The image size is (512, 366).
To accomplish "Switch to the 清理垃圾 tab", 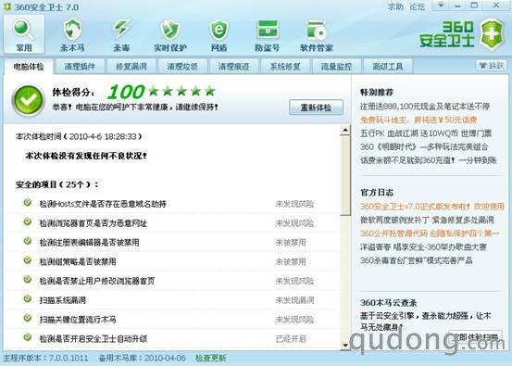I will tap(182, 67).
